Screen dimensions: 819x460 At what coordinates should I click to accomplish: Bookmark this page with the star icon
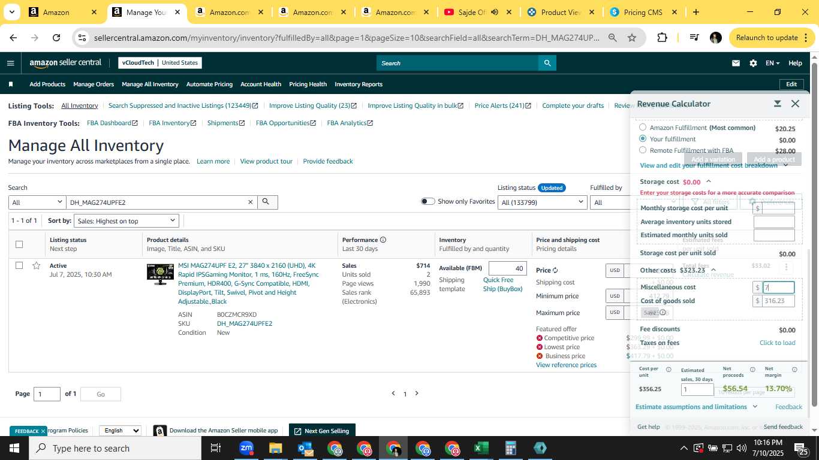631,38
